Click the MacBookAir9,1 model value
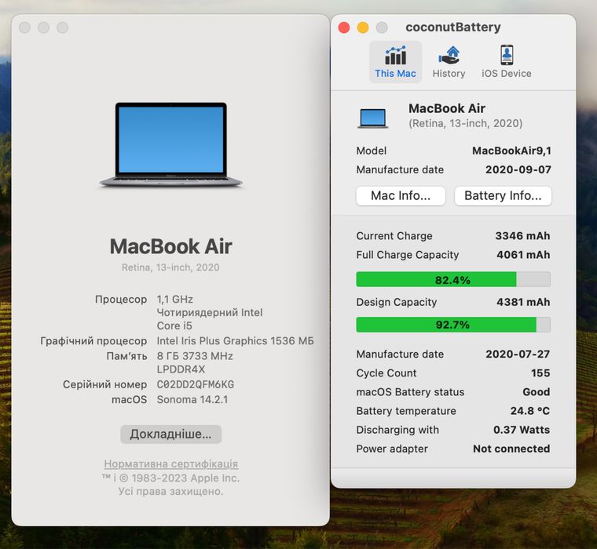Viewport: 597px width, 549px height. pyautogui.click(x=511, y=151)
